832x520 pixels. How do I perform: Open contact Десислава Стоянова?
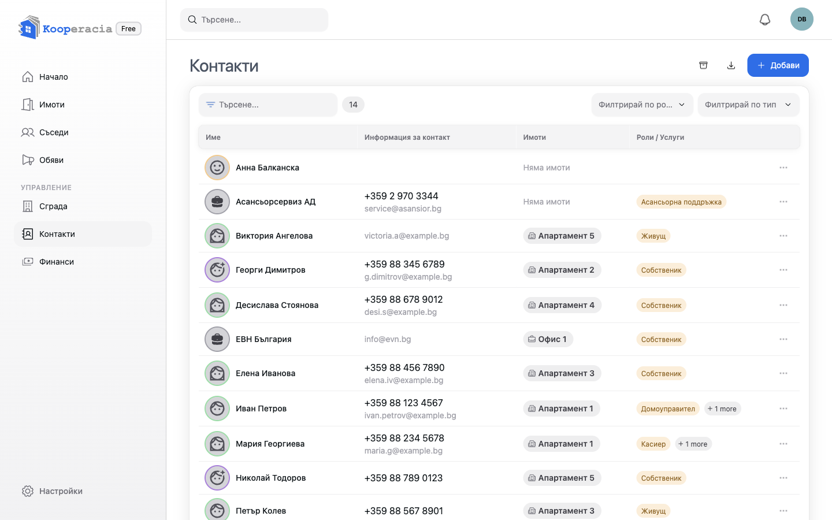pyautogui.click(x=277, y=305)
